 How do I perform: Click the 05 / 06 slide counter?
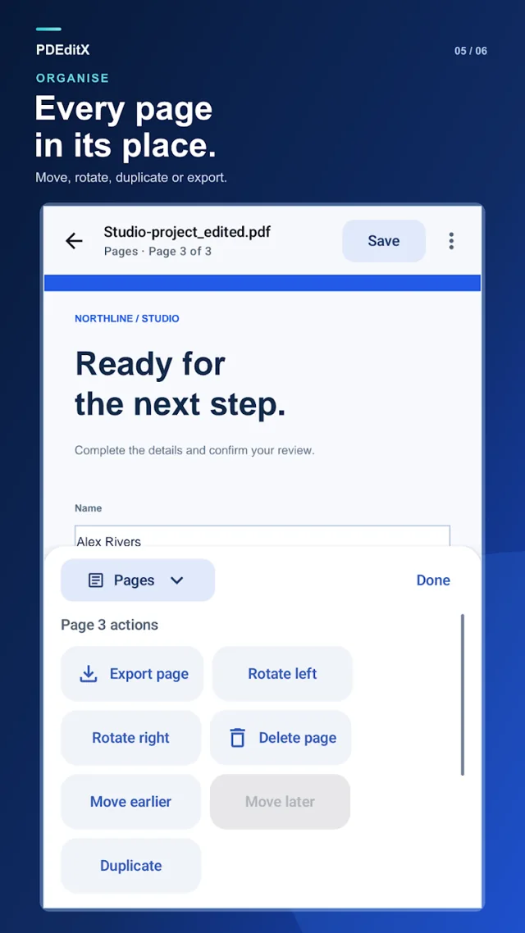point(471,51)
